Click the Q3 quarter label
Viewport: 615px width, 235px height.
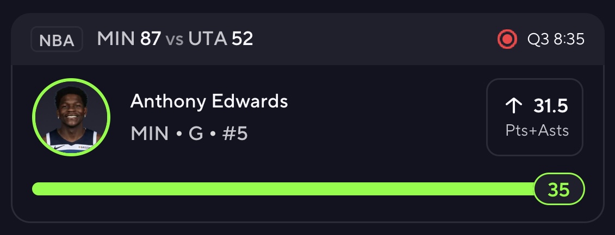(538, 40)
